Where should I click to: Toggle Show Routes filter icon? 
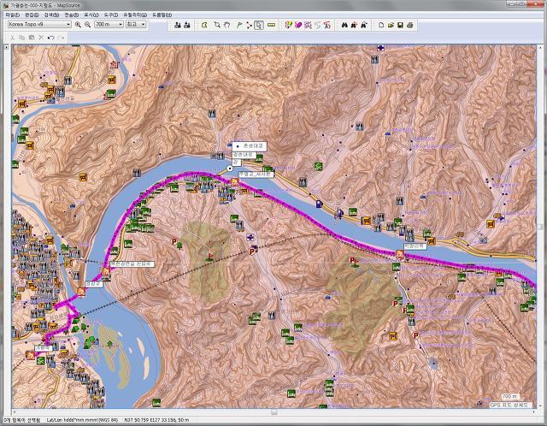coord(308,25)
